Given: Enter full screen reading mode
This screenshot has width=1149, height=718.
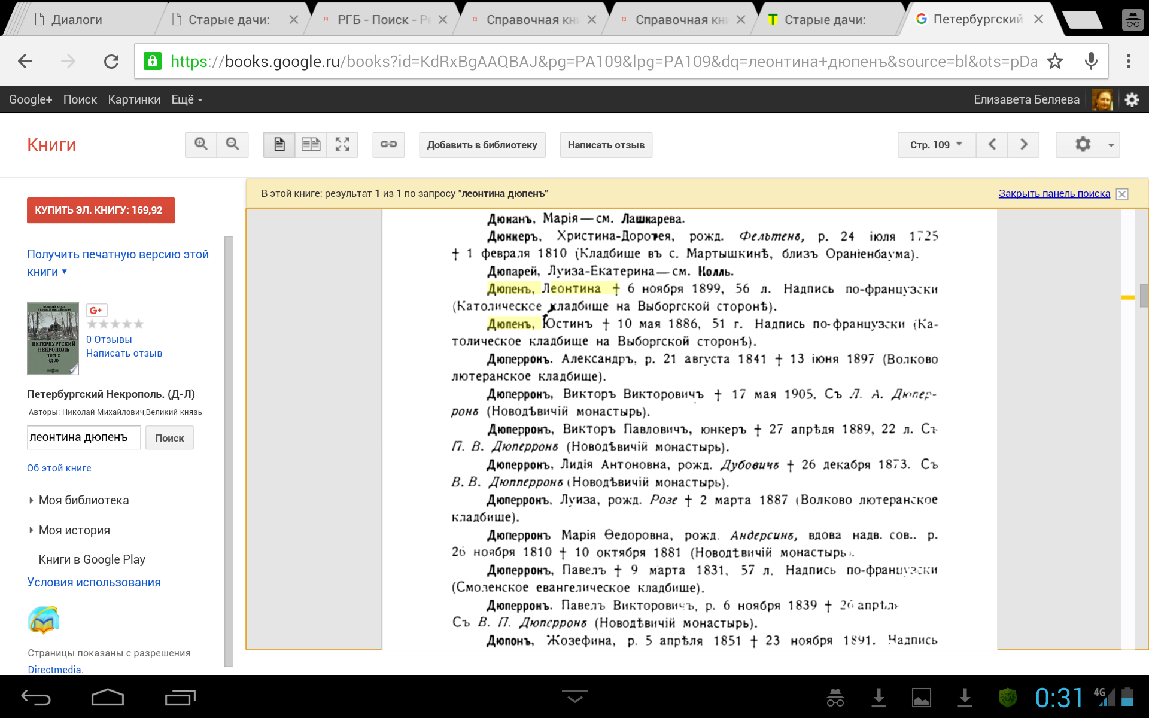Looking at the screenshot, I should 342,144.
